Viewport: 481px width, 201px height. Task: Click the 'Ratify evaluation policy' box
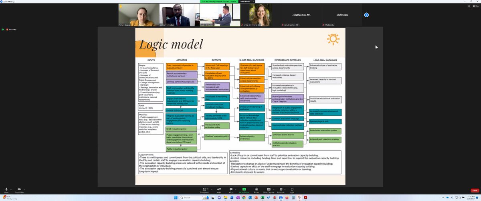pyautogui.click(x=182, y=149)
